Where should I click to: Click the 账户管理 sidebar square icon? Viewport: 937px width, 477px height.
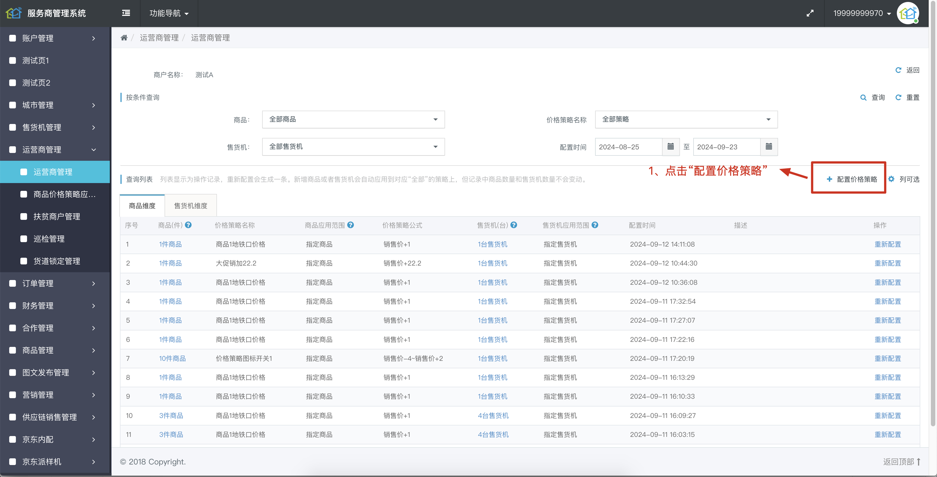coord(12,38)
